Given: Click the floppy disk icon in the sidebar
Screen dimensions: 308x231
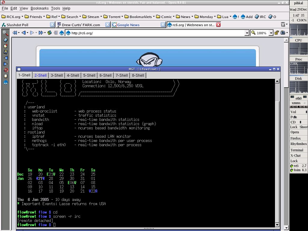Looking at the screenshot, I should click(x=5, y=52).
